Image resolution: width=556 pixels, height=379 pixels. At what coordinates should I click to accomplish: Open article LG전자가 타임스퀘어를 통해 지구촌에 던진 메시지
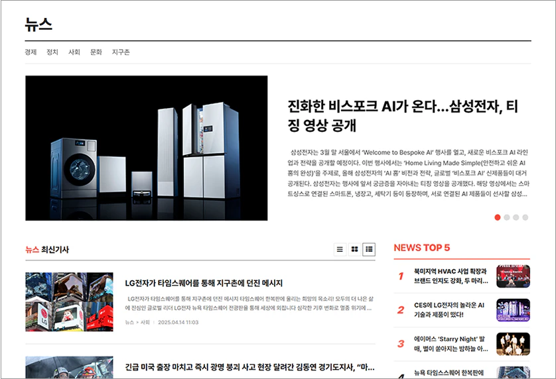click(204, 283)
